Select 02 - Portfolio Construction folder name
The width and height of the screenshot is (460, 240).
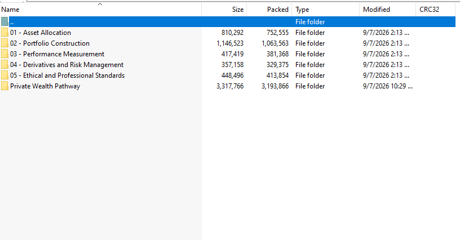pyautogui.click(x=50, y=43)
